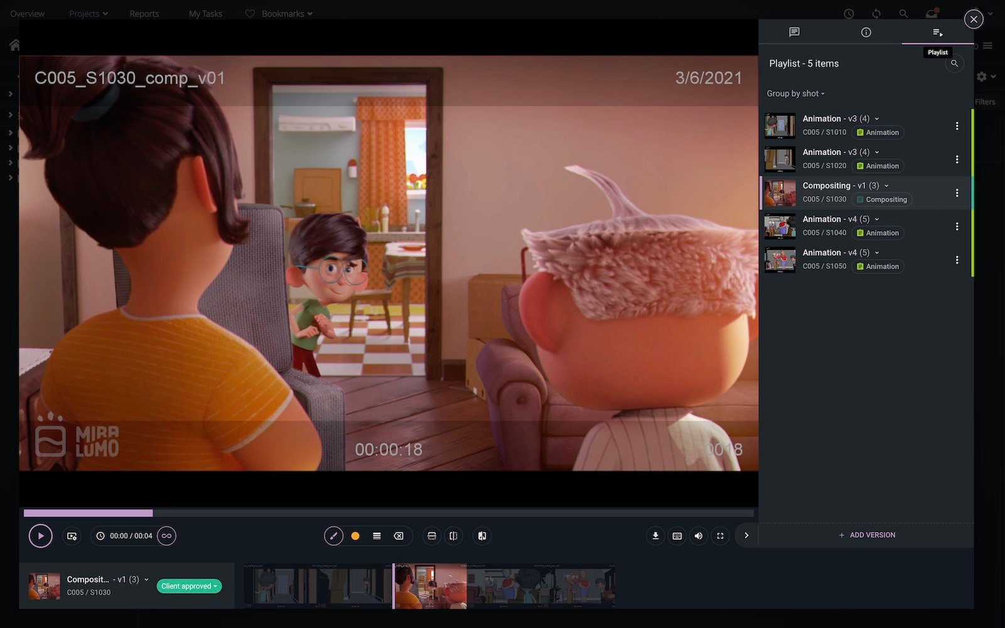Toggle the loop playback infinity icon
This screenshot has width=1005, height=628.
[x=166, y=536]
